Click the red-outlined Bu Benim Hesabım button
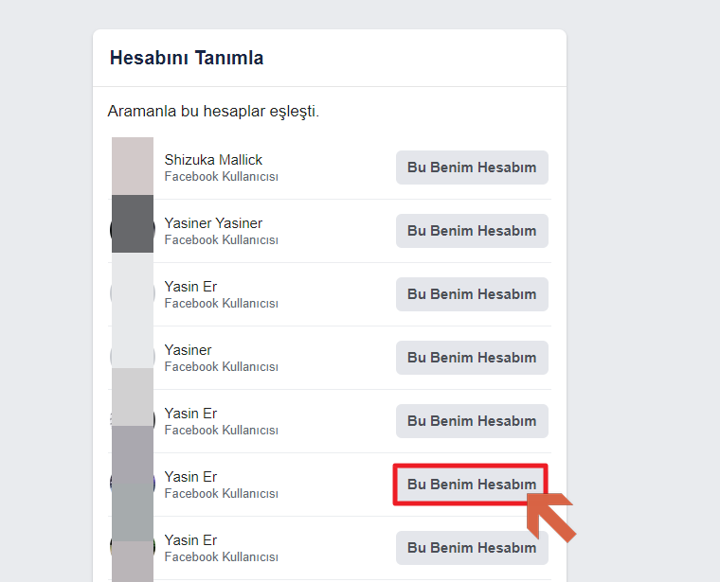This screenshot has width=720, height=582. coord(472,485)
